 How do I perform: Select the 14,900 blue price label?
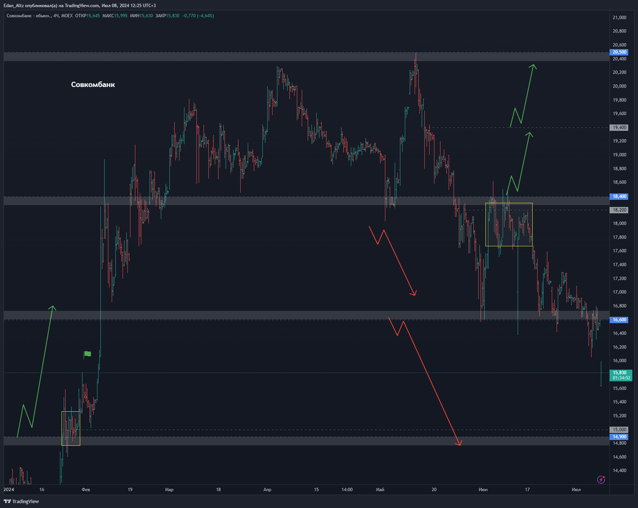pos(620,436)
